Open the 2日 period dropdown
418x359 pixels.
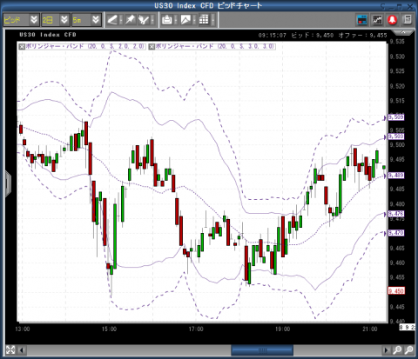click(64, 20)
